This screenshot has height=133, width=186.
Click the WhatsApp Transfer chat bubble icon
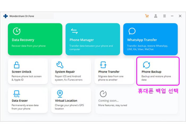132,31
